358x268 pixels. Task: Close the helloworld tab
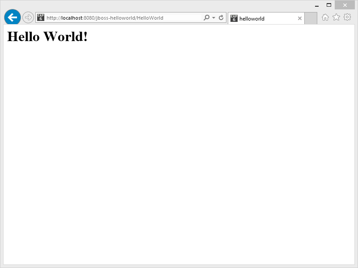[300, 18]
